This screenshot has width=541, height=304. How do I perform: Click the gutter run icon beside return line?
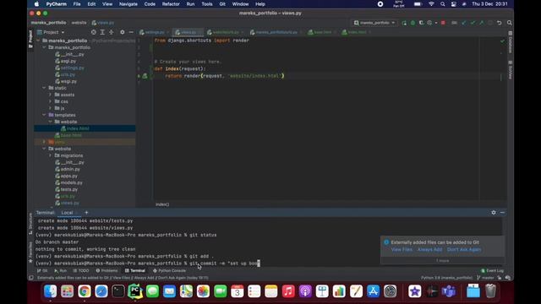(x=145, y=76)
